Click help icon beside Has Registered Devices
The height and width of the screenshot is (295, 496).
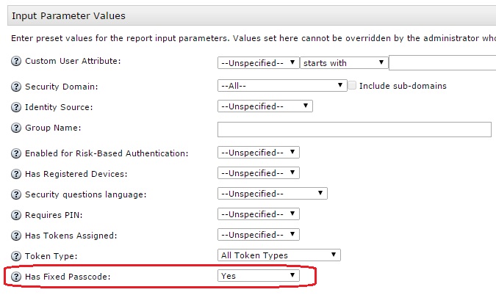[x=17, y=174]
